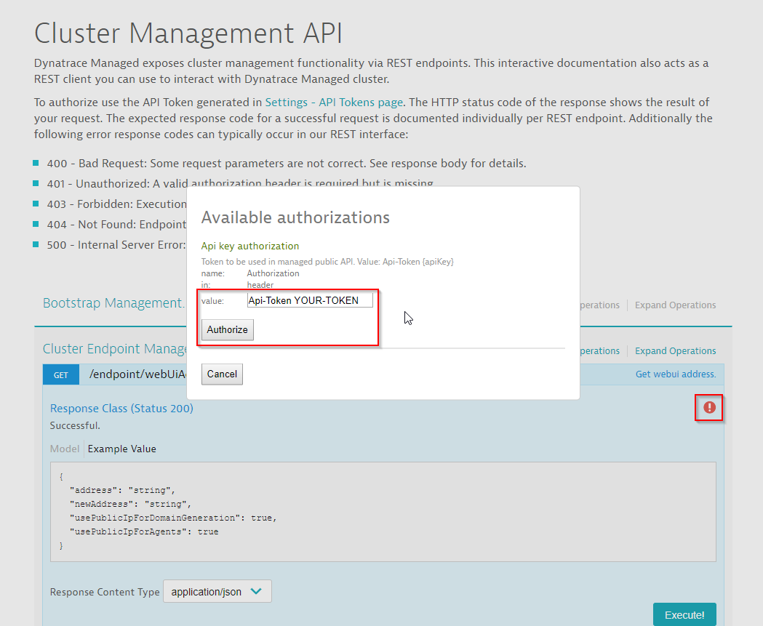Switch to the Model tab
Screen dimensions: 763x626
[64, 449]
